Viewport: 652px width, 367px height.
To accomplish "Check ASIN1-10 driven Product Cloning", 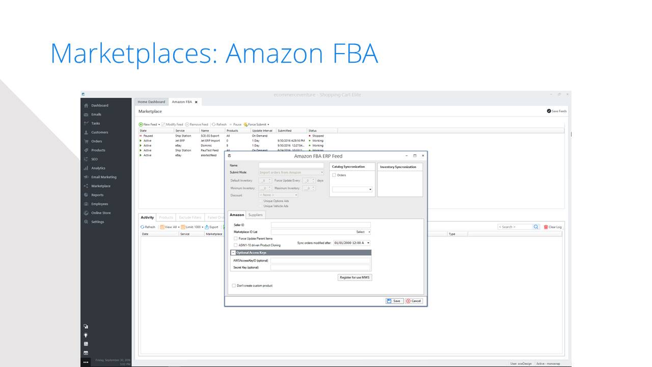I will pos(235,245).
